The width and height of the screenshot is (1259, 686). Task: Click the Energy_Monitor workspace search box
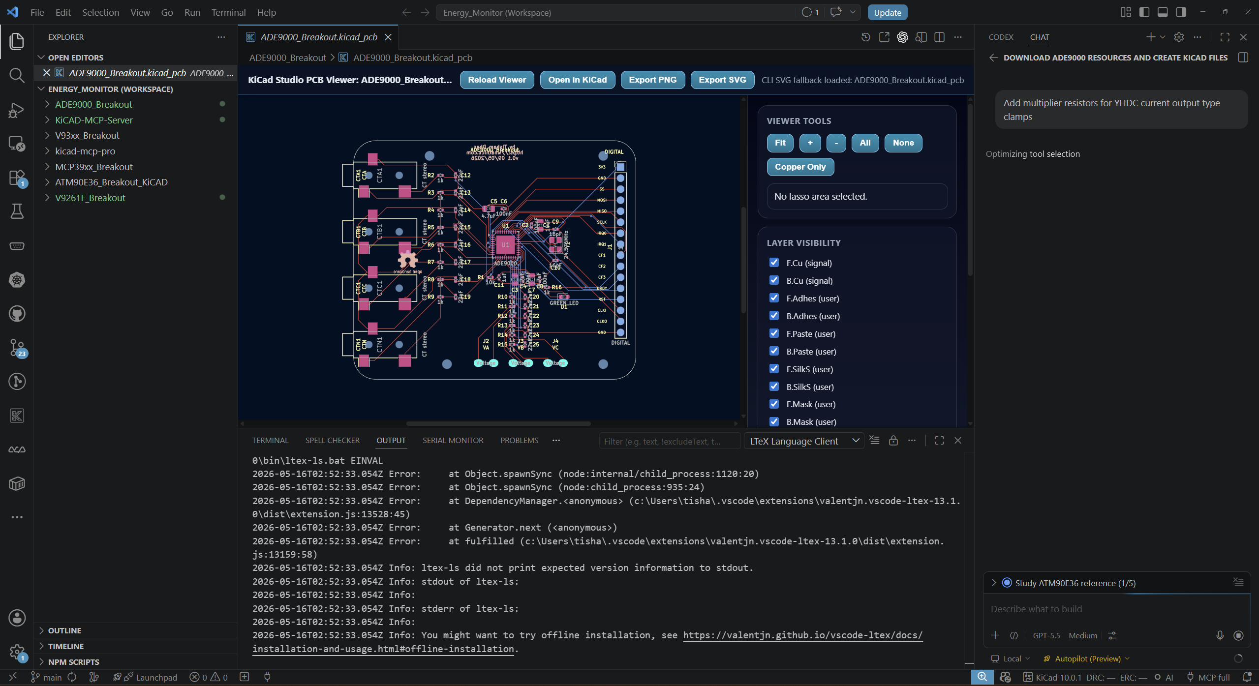[615, 12]
